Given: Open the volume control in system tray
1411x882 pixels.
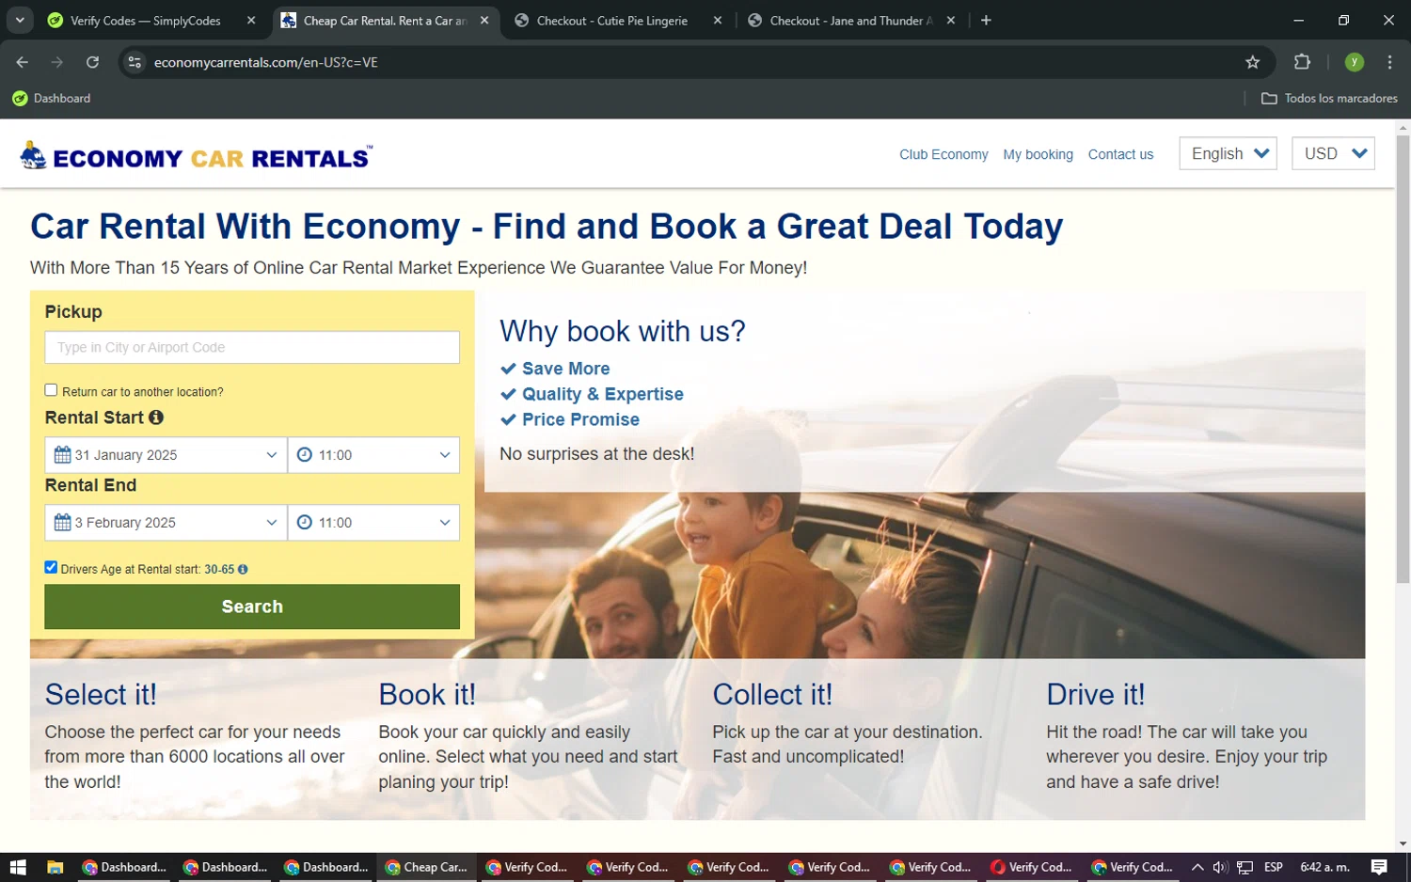Looking at the screenshot, I should click(1220, 867).
